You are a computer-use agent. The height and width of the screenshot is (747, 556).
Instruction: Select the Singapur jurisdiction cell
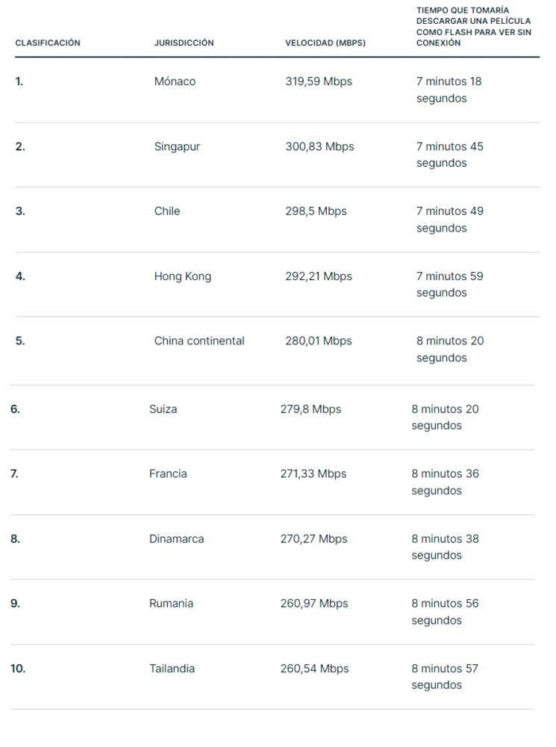[x=177, y=146]
